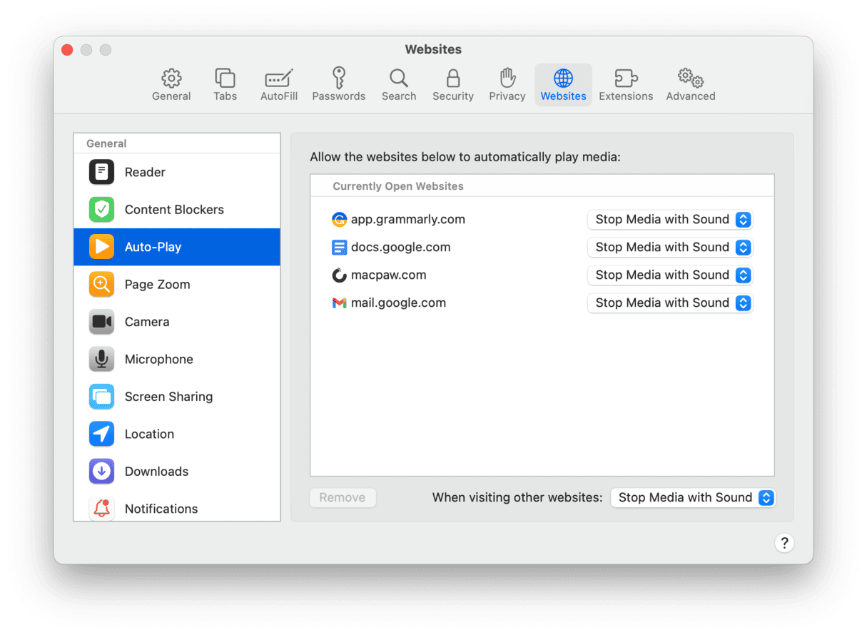Select the Camera label in sidebar
Viewport: 867px width, 635px height.
pyautogui.click(x=147, y=322)
